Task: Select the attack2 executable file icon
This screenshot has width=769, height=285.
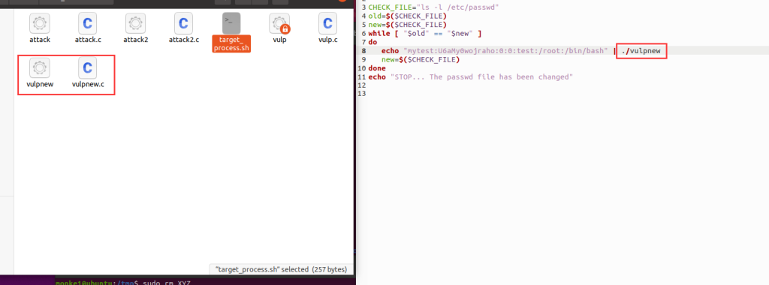Action: (135, 23)
